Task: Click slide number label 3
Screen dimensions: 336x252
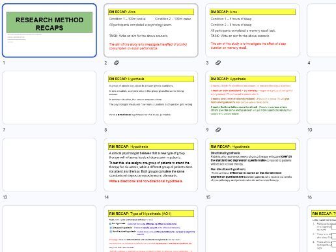Action: (207, 63)
